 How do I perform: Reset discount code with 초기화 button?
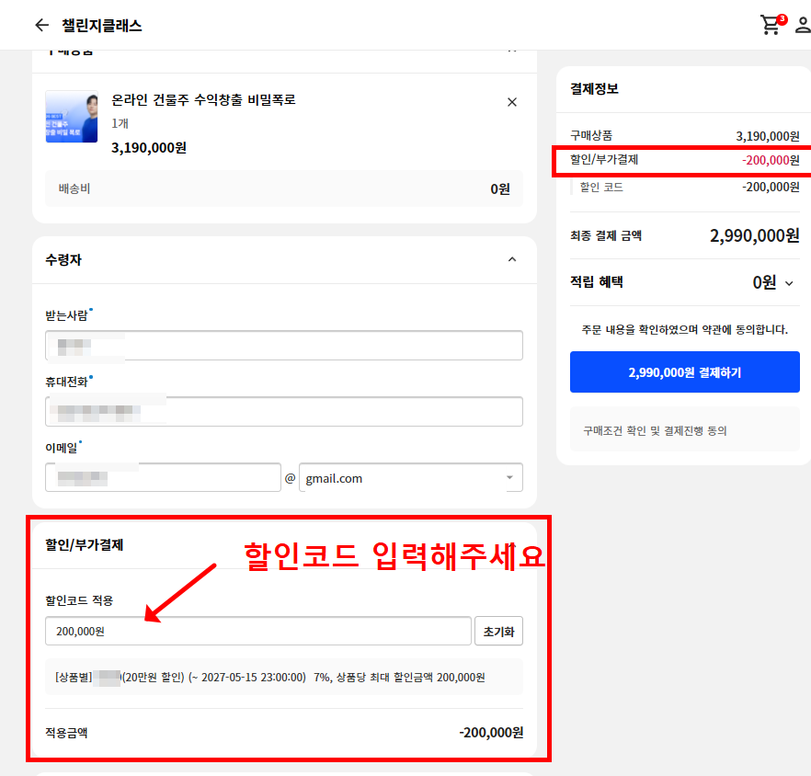pyautogui.click(x=498, y=631)
